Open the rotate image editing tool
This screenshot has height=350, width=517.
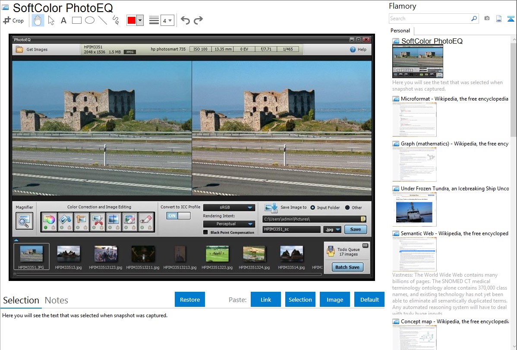pos(65,219)
